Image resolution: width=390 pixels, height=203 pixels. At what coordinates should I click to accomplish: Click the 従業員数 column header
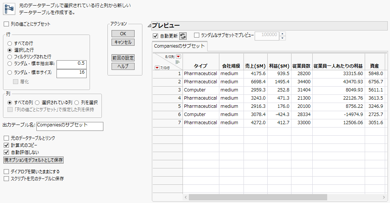point(302,66)
